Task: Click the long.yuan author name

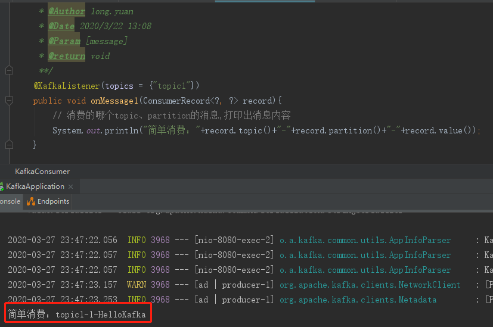Action: pyautogui.click(x=112, y=12)
